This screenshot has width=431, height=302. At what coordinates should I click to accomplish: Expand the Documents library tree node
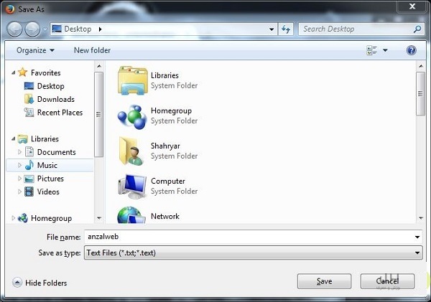[x=20, y=152]
